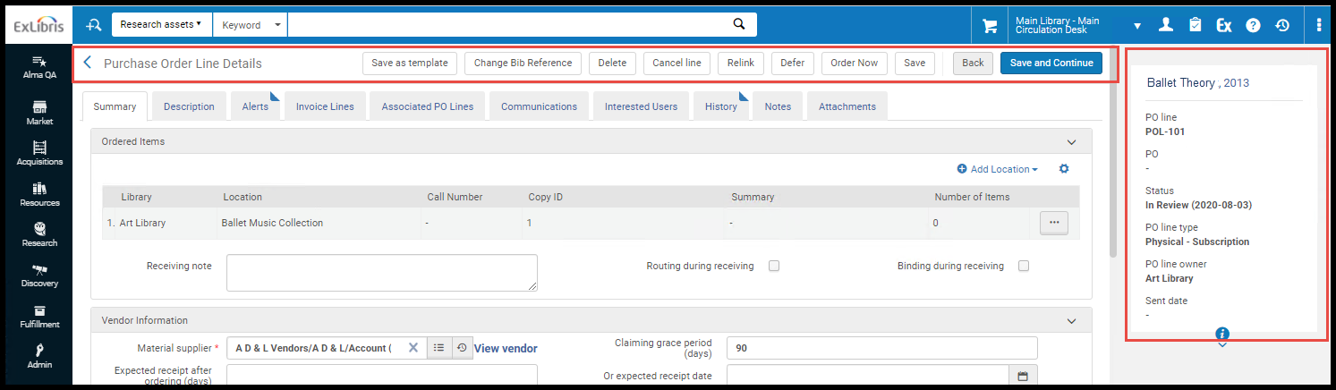Open the Research sidebar menu
Image resolution: width=1336 pixels, height=390 pixels.
(x=39, y=234)
